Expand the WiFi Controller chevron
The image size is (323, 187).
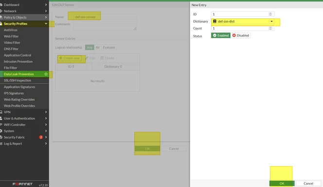46,125
